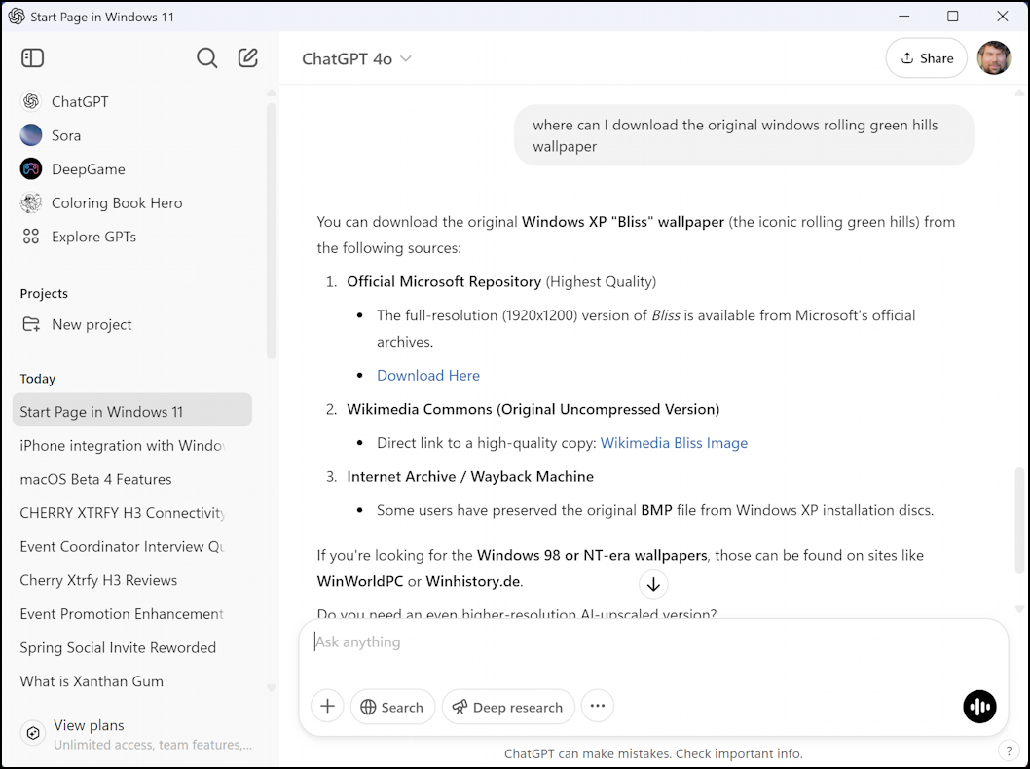Screen dimensions: 1030x769
Task: Click the Projects section heading
Action: [x=44, y=294]
